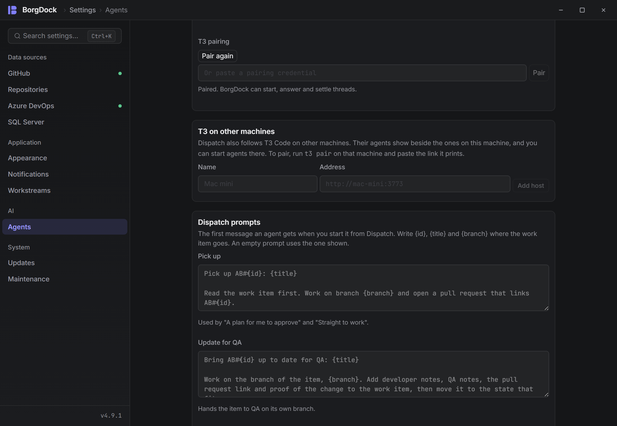Minimize the BorgDock window
This screenshot has height=426, width=617.
click(561, 10)
